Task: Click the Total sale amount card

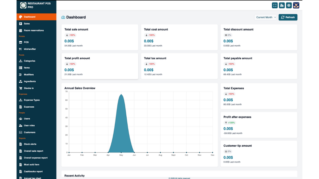Action: pos(100,37)
